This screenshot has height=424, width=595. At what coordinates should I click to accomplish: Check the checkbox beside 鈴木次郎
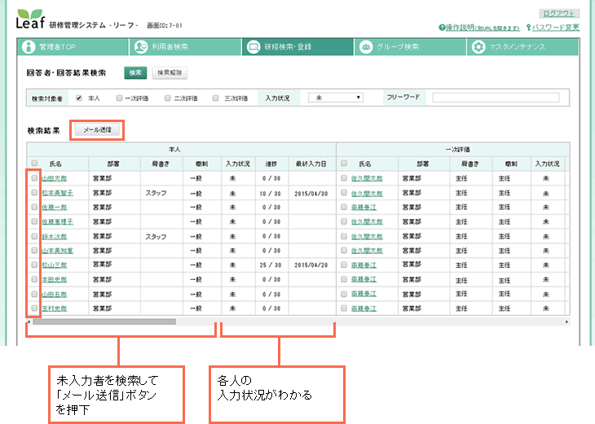34,236
